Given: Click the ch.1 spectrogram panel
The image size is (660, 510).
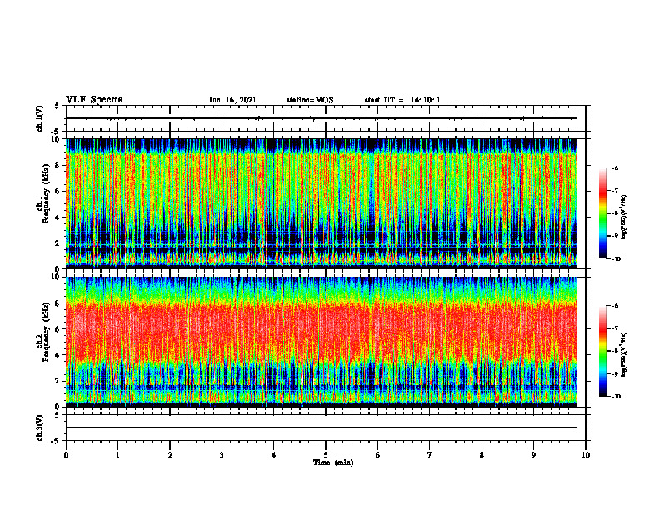Looking at the screenshot, I should pyautogui.click(x=322, y=203).
